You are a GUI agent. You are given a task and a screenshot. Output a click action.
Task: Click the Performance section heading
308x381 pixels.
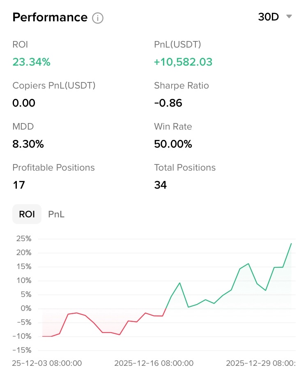click(50, 18)
